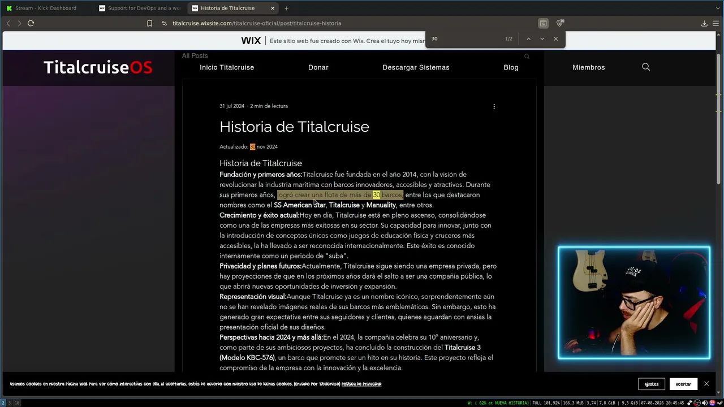Switch to workspace 10 in the status bar
This screenshot has width=724, height=407.
tap(17, 403)
